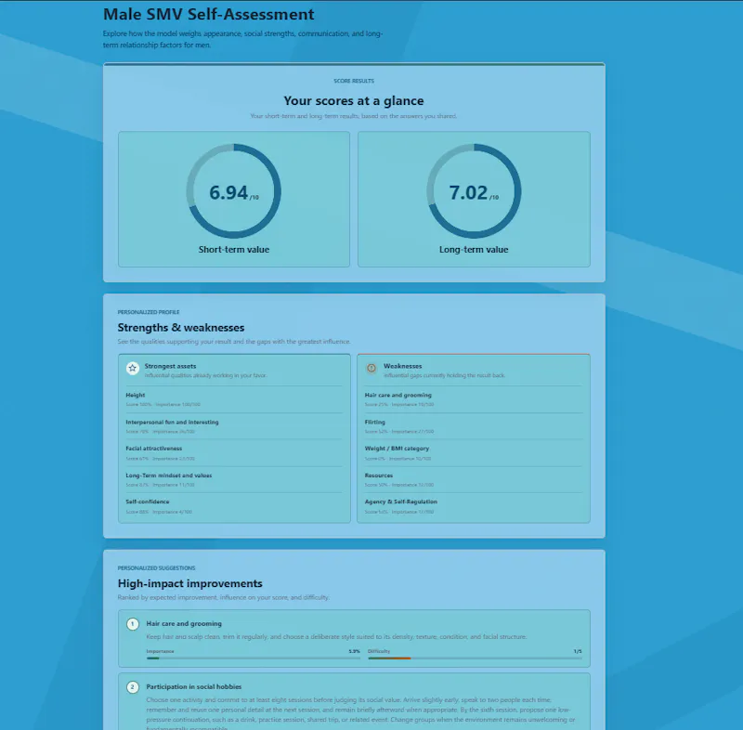
Task: Click the 'High-impact improvements' heading
Action: (190, 583)
